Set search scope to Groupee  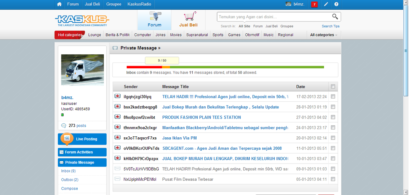click(287, 26)
